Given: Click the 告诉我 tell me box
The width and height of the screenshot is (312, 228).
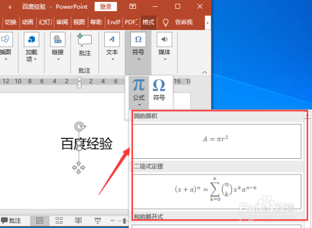Looking at the screenshot, I should click(x=184, y=22).
